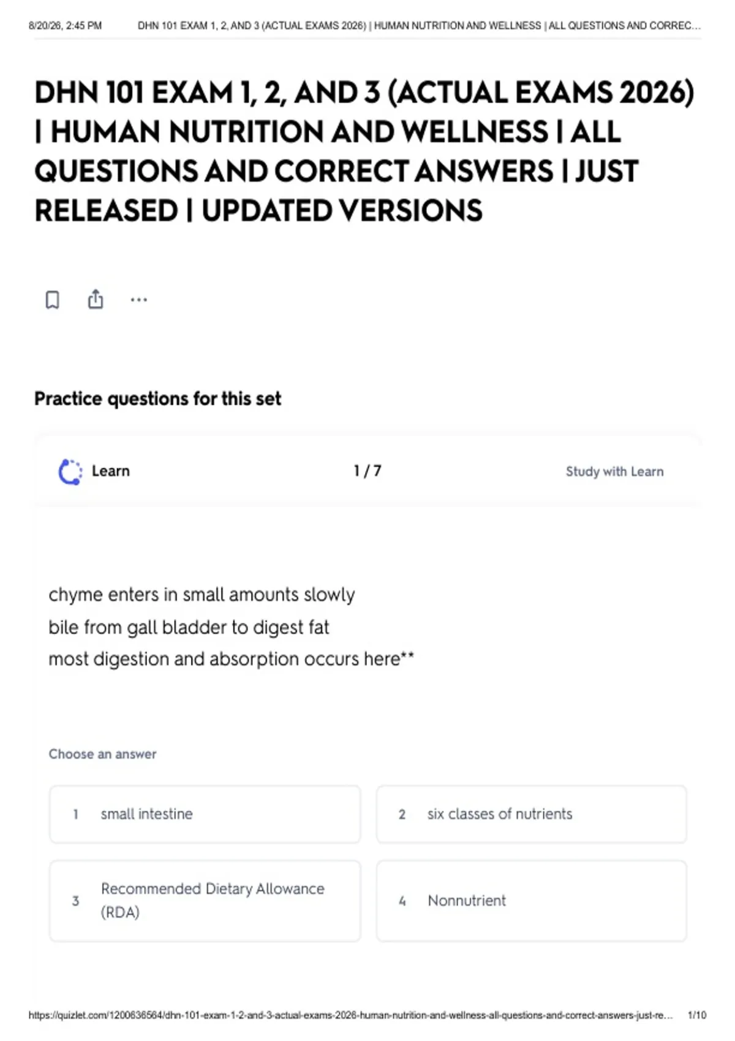Open the Study with Learn link

tap(614, 472)
